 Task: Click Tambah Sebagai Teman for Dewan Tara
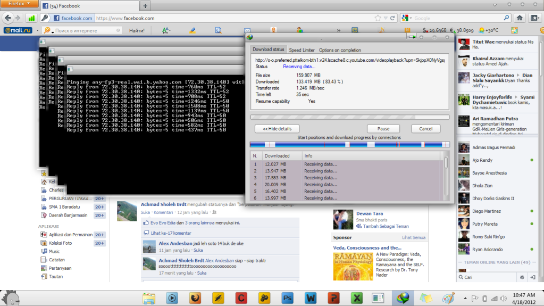(x=386, y=226)
